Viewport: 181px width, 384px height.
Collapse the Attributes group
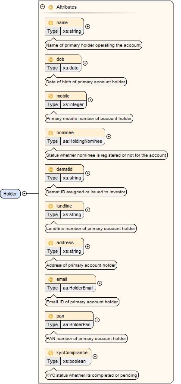(42, 7)
